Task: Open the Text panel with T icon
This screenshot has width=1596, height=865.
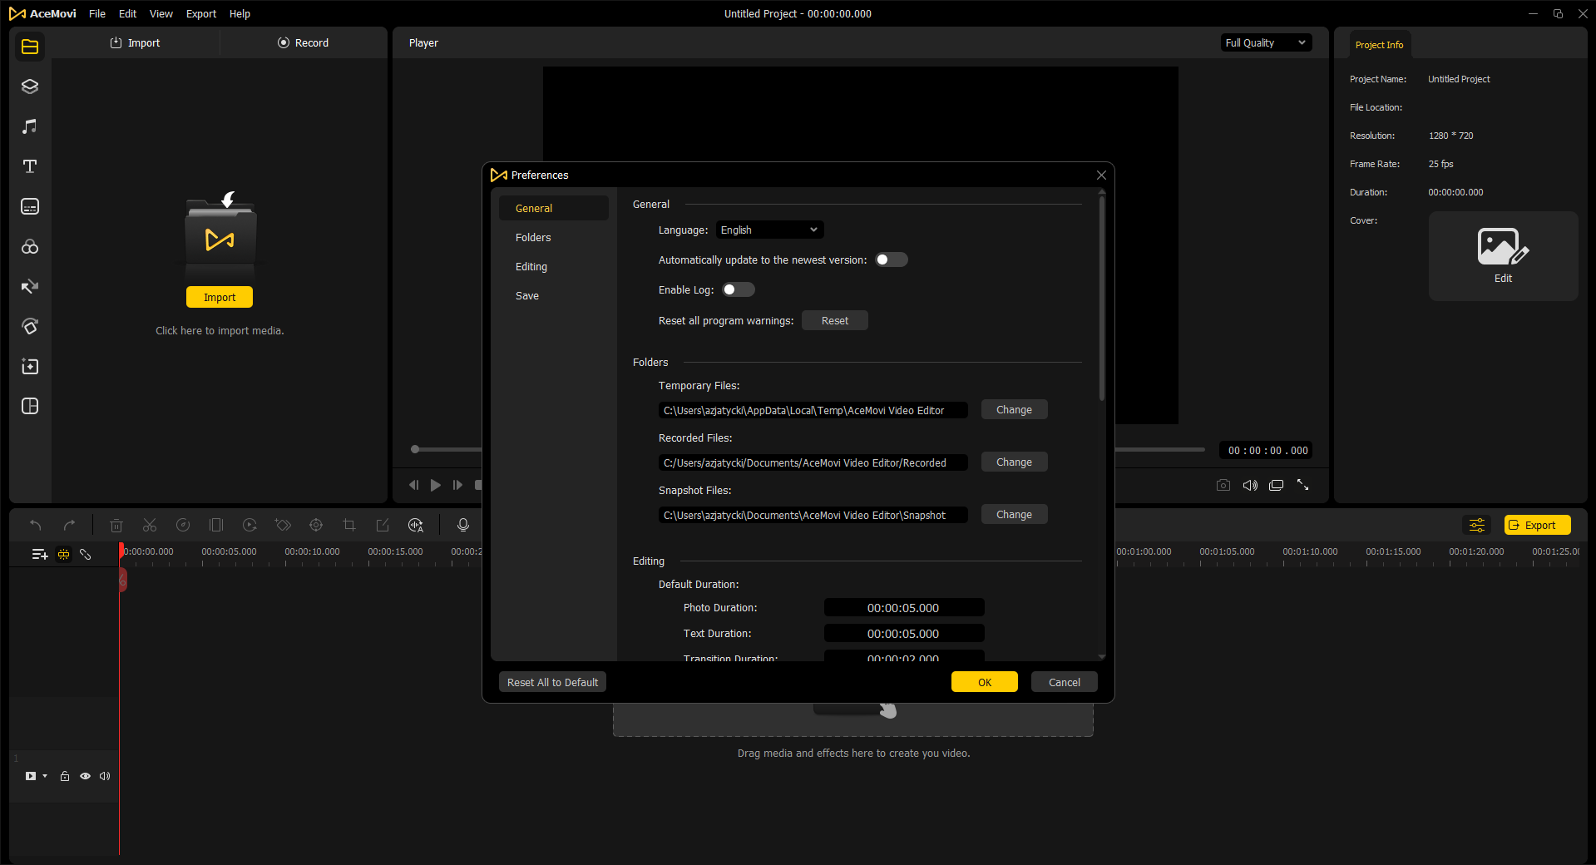Action: pos(30,166)
